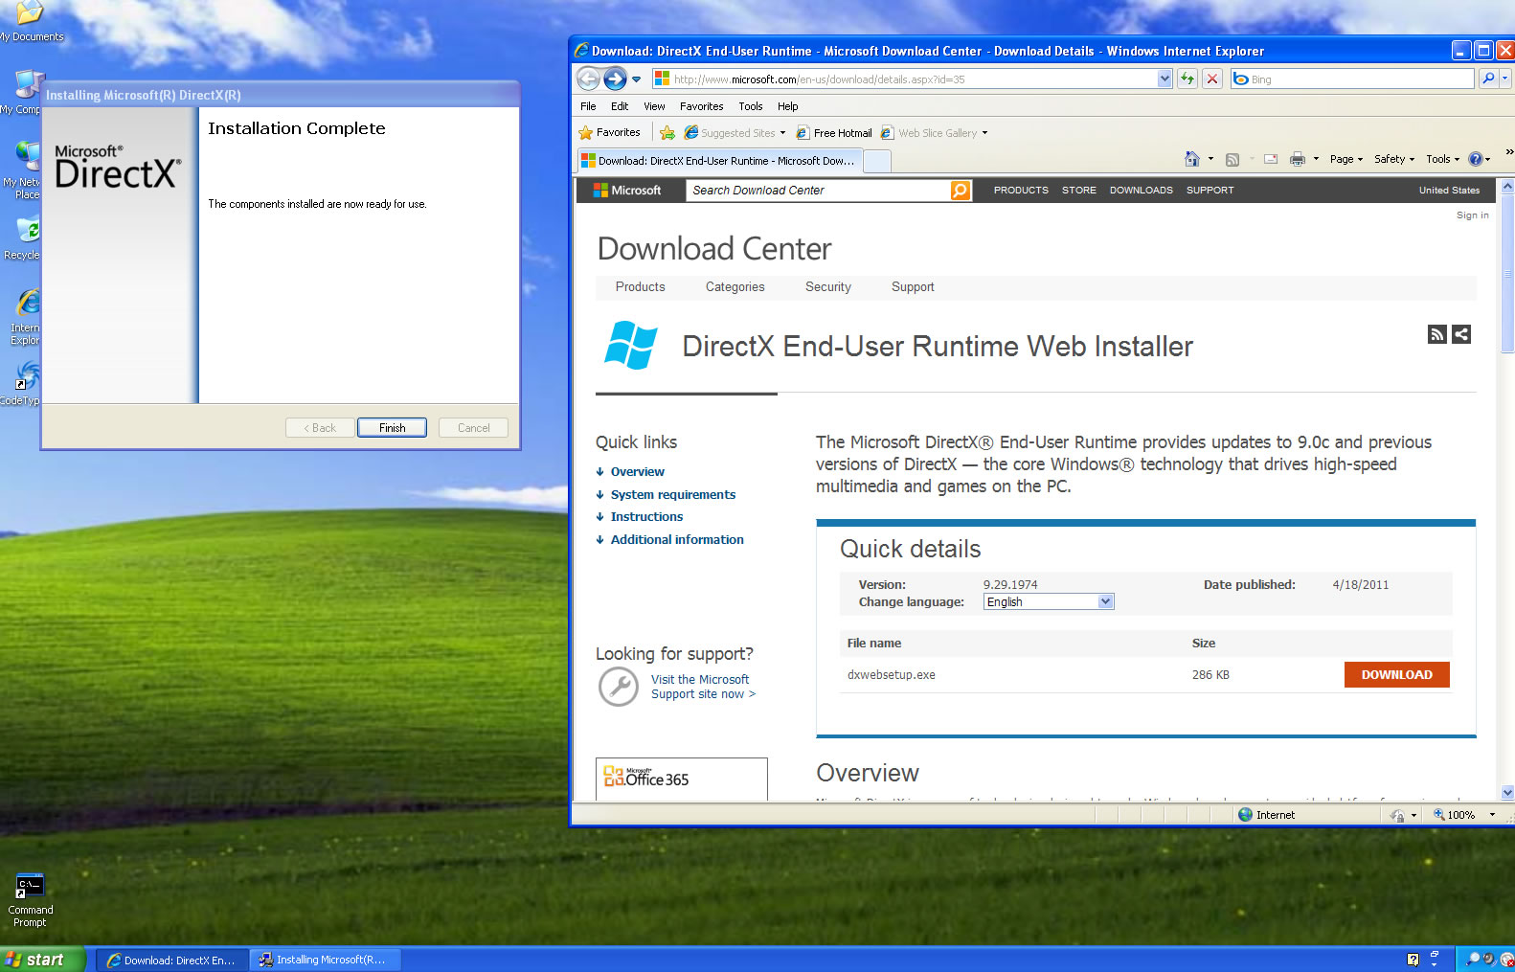Click Add to Favorites Bar icon

pos(667,133)
